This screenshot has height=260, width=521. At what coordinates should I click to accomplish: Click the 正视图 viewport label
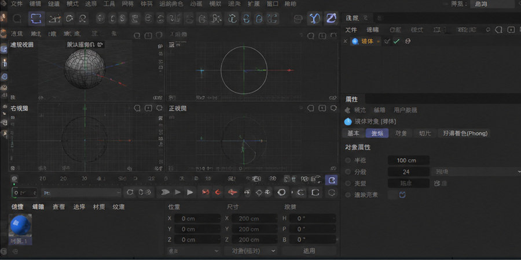tap(178, 109)
